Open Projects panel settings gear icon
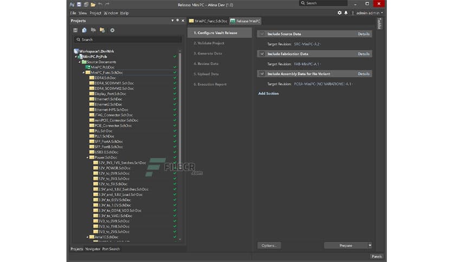453x262 pixels. click(112, 30)
